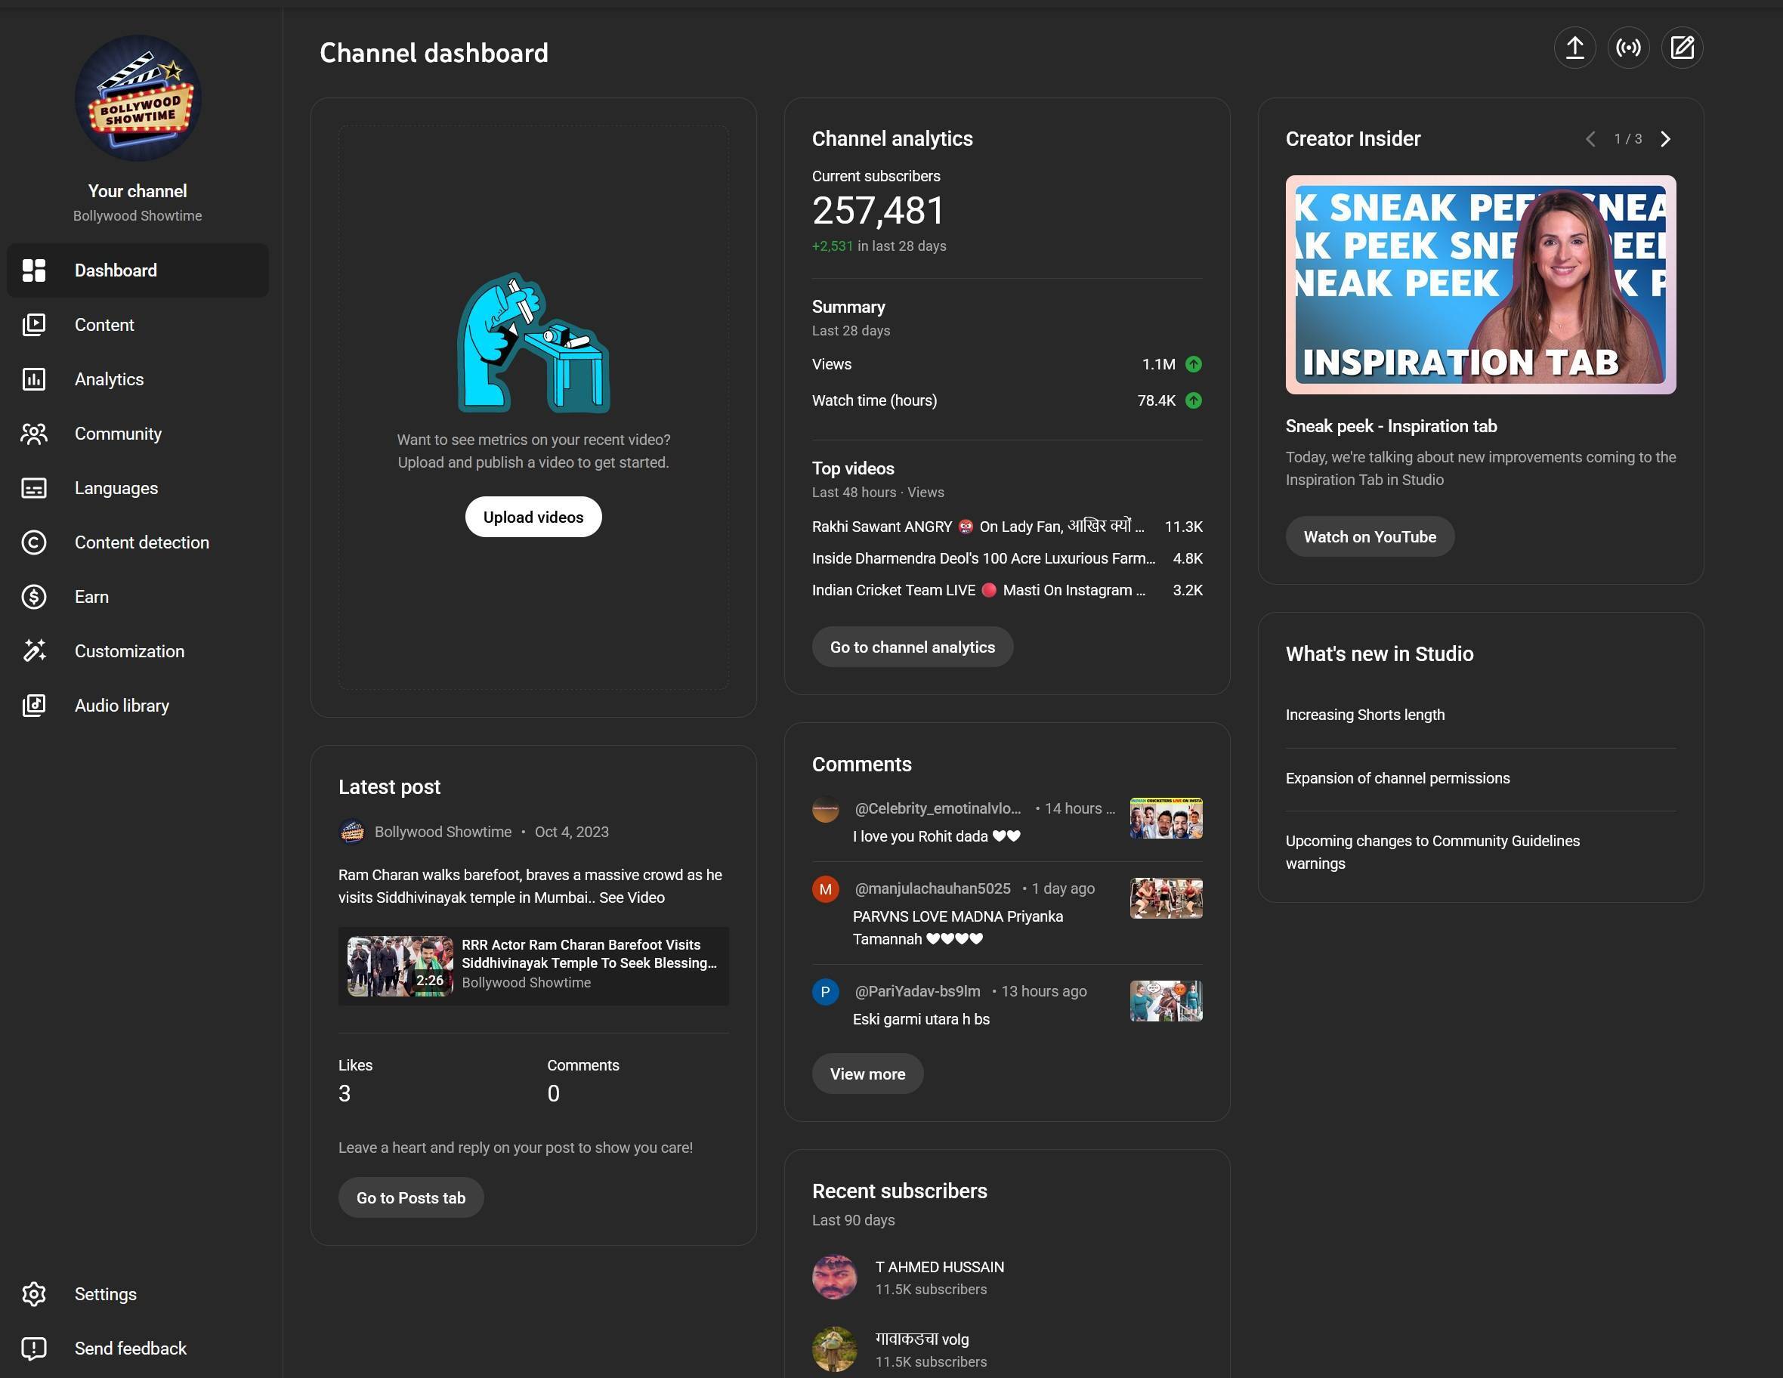Click the Upload videos button
This screenshot has height=1378, width=1783.
click(533, 517)
